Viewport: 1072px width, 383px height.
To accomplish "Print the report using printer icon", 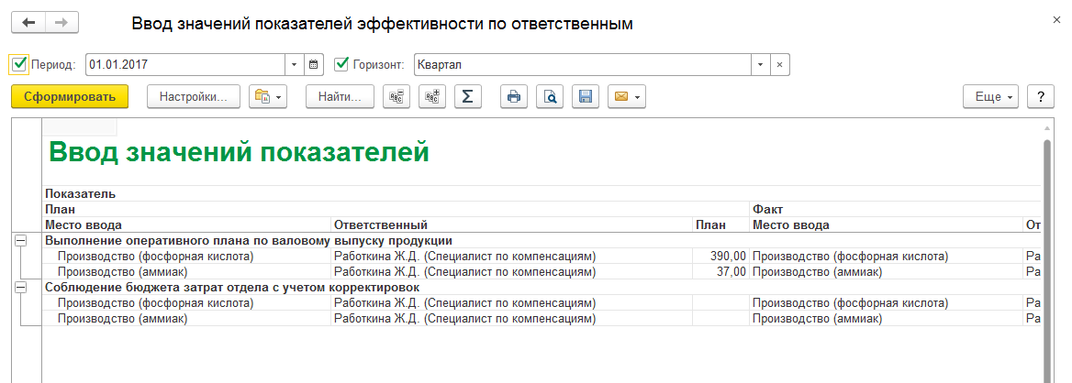I will [514, 96].
